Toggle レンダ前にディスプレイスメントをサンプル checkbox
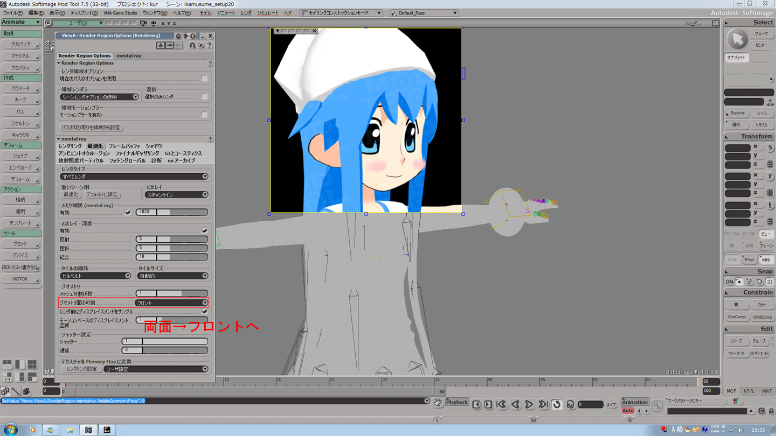The width and height of the screenshot is (776, 436). click(204, 311)
